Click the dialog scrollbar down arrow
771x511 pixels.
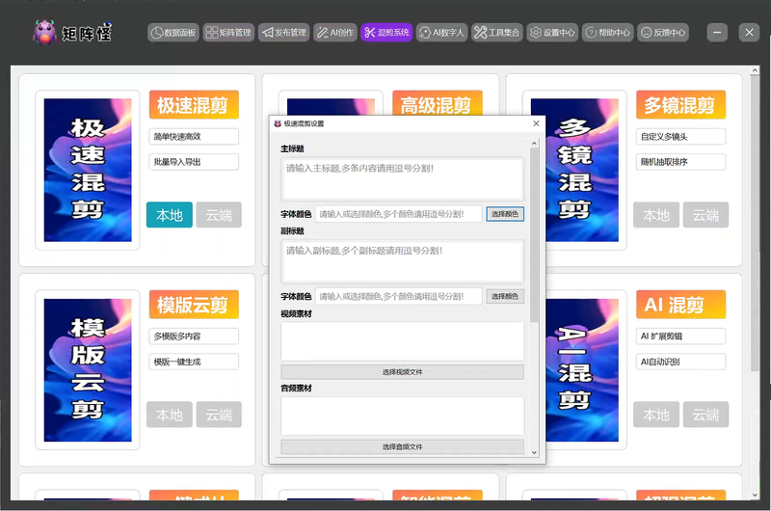point(534,452)
